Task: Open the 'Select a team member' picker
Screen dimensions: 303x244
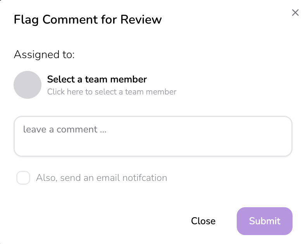Action: click(x=97, y=80)
